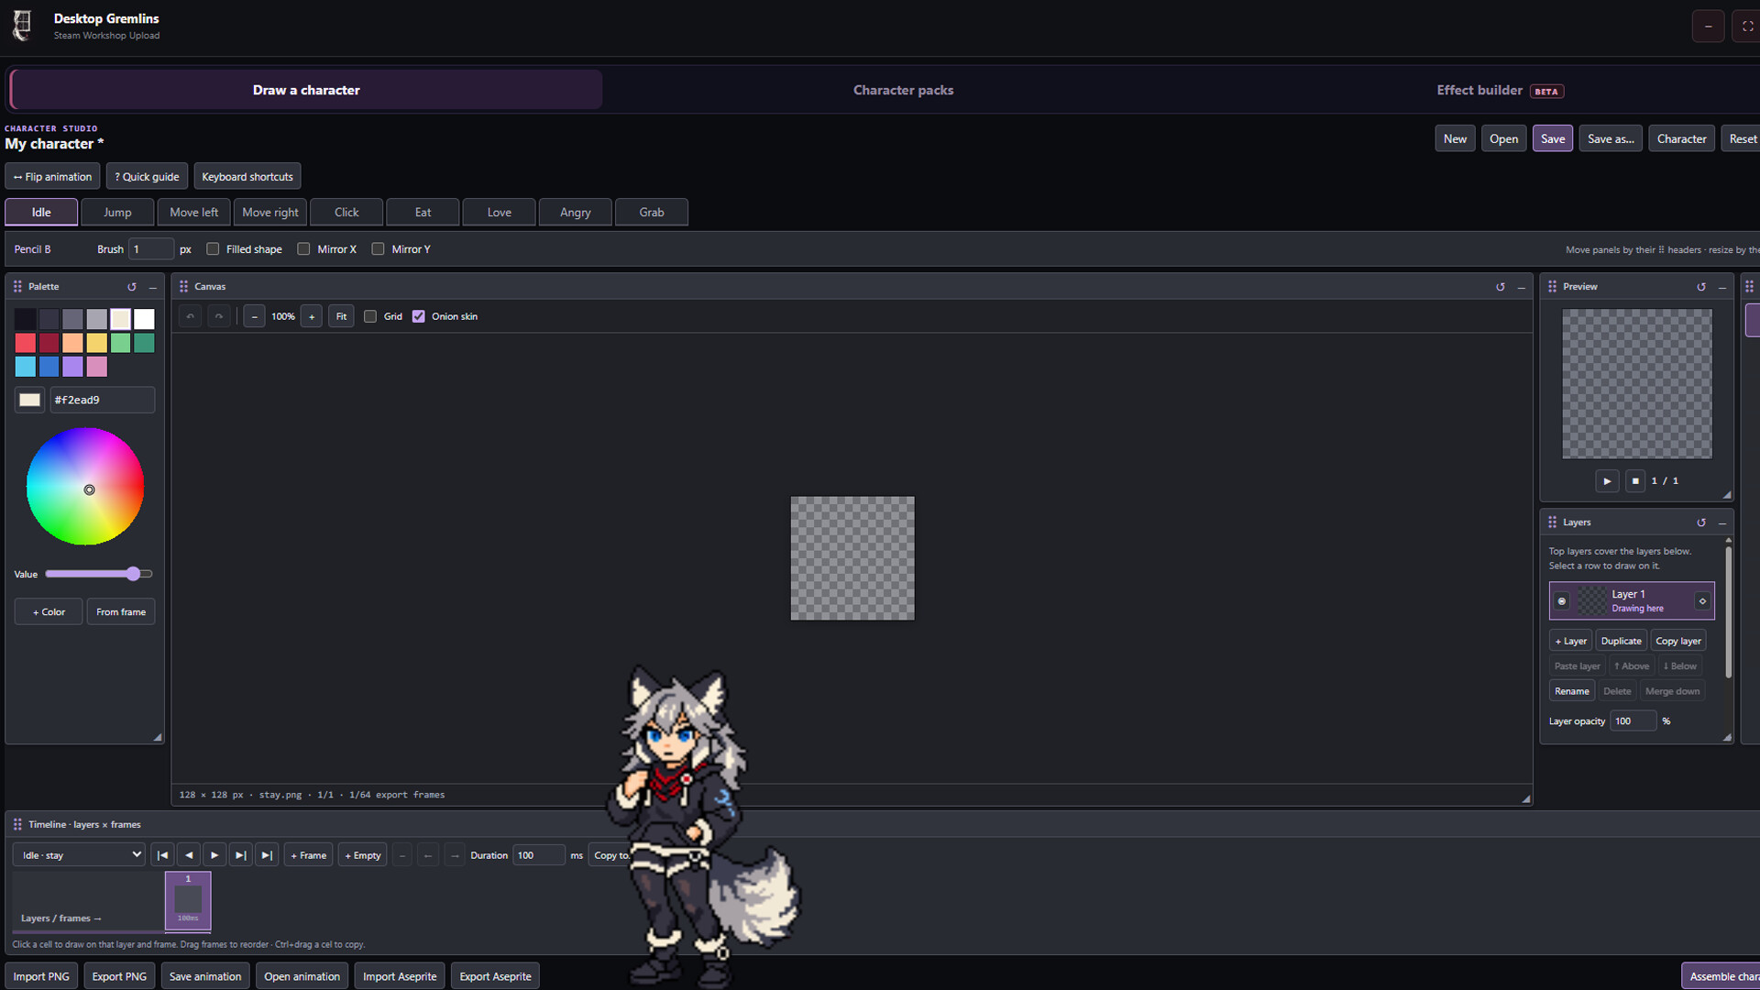Collapse the Preview panel
The image size is (1760, 990).
1722,287
